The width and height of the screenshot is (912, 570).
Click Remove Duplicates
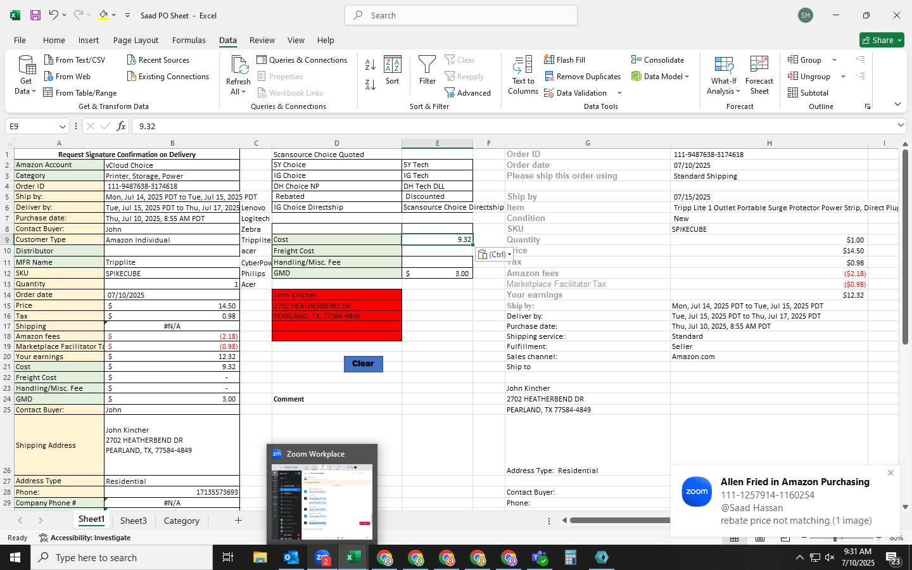[582, 77]
